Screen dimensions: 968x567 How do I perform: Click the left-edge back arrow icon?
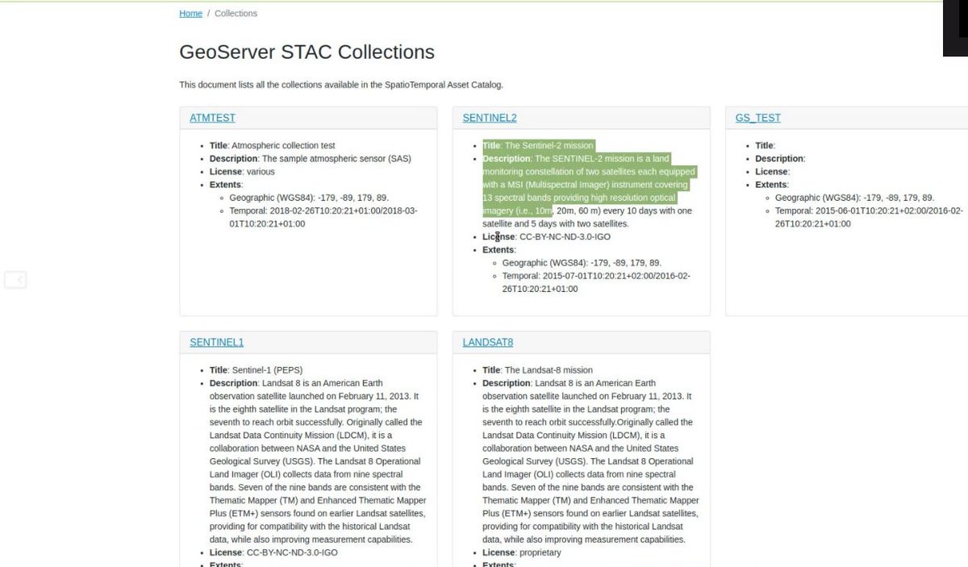(x=15, y=280)
